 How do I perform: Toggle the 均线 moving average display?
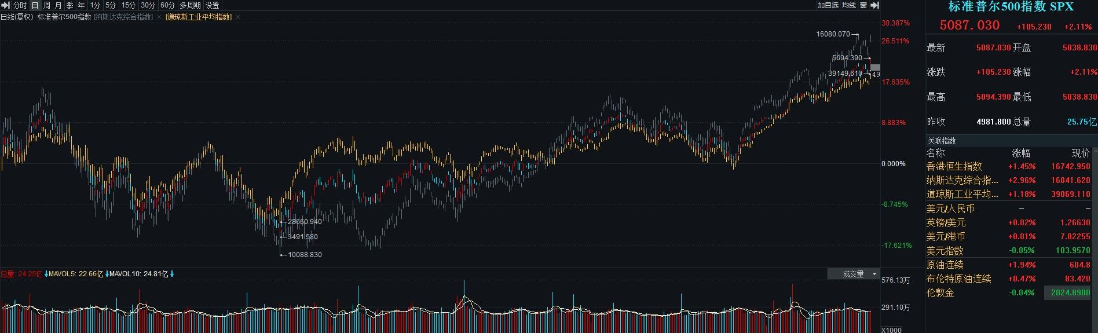pyautogui.click(x=849, y=5)
